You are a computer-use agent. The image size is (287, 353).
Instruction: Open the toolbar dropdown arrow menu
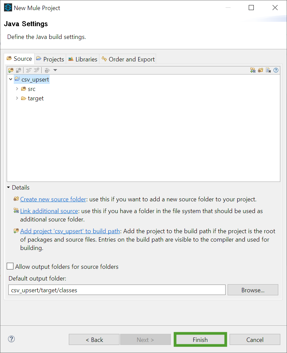coord(55,70)
